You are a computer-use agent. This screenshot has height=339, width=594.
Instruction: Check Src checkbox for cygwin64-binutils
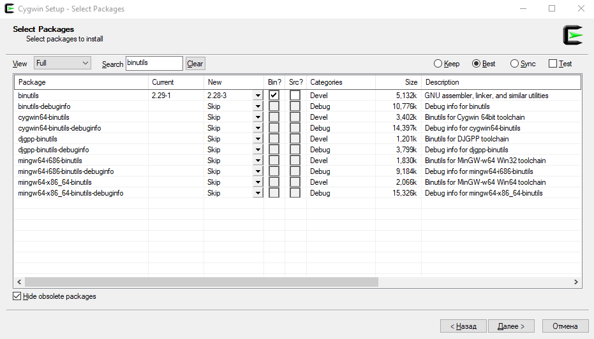point(295,117)
